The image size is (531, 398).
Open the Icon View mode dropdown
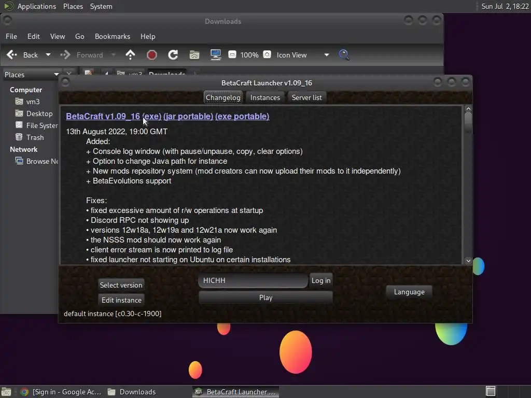coord(302,55)
